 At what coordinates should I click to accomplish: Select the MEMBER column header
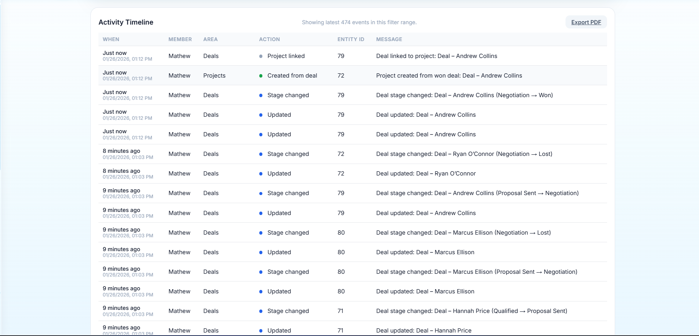tap(180, 39)
